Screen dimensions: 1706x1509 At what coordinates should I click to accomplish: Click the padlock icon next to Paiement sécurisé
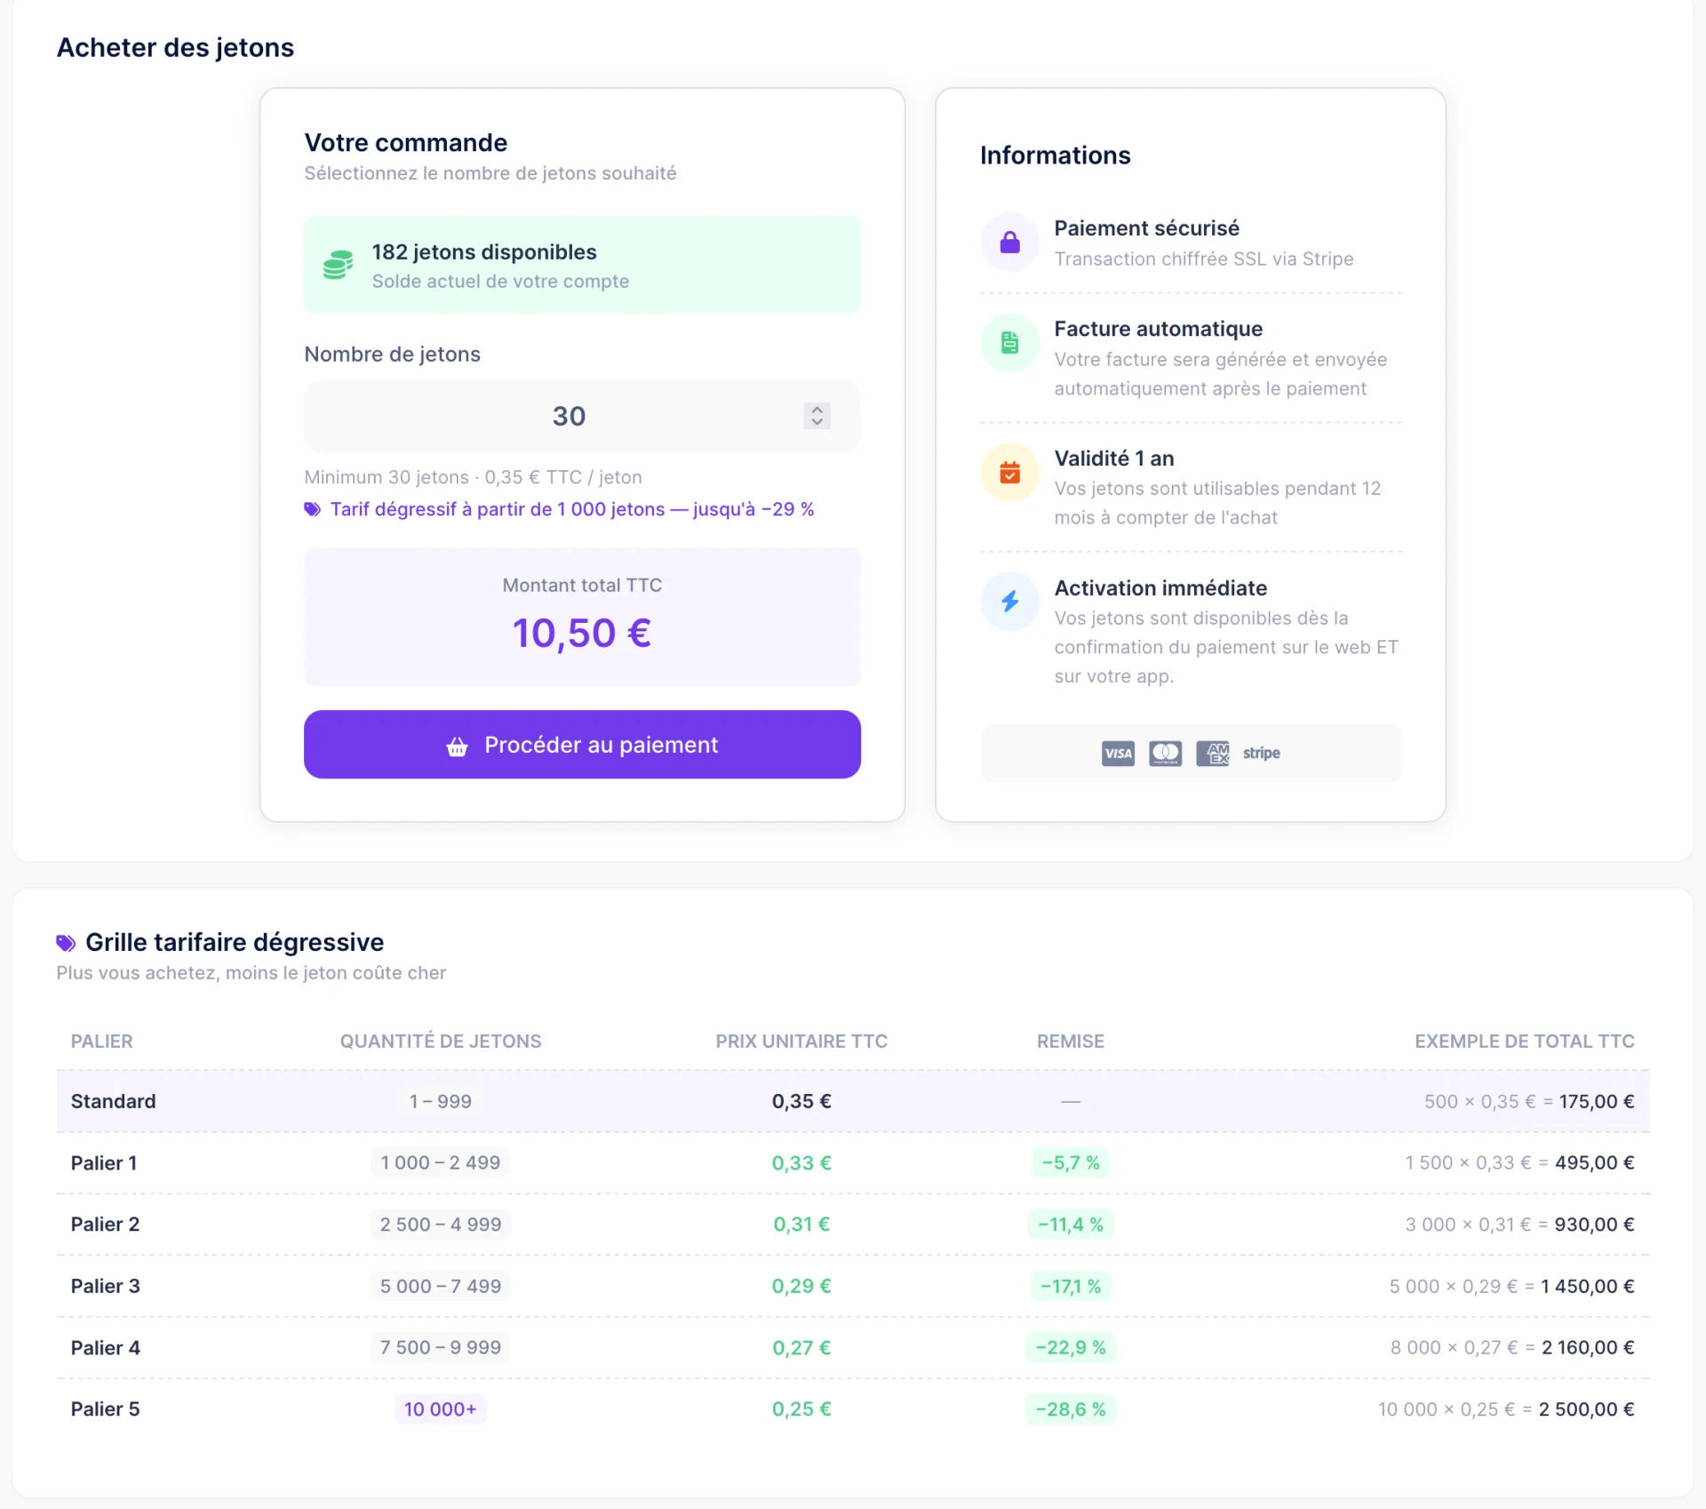pyautogui.click(x=1009, y=242)
